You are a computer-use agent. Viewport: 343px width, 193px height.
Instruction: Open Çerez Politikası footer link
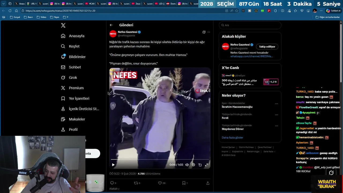(x=264, y=147)
